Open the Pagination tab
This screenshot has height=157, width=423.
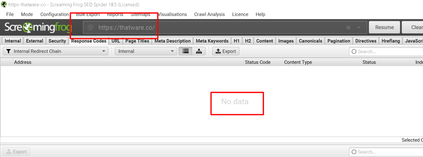pos(339,41)
